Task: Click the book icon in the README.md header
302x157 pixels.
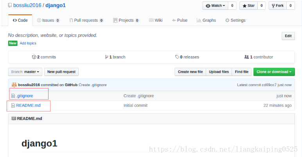Action: 14,119
